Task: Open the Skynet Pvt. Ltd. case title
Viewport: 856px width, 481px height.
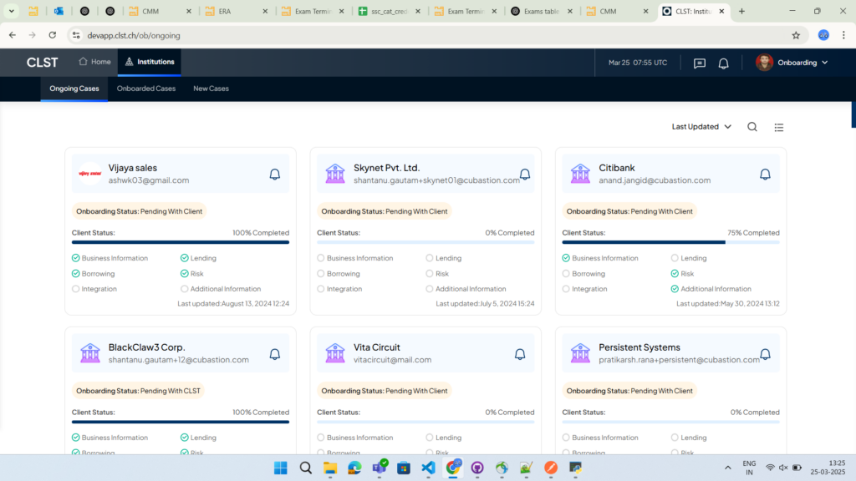Action: coord(386,168)
